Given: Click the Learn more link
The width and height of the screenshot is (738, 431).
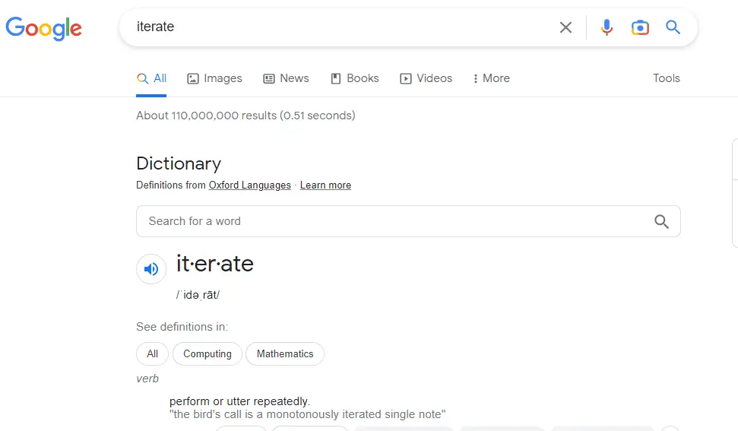Looking at the screenshot, I should point(325,185).
